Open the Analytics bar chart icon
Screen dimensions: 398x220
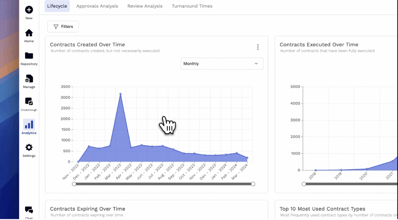coord(29,125)
